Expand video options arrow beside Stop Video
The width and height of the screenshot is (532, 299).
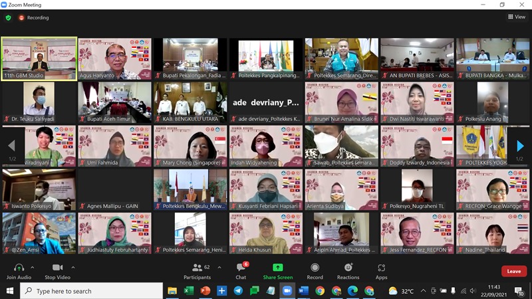point(72,267)
